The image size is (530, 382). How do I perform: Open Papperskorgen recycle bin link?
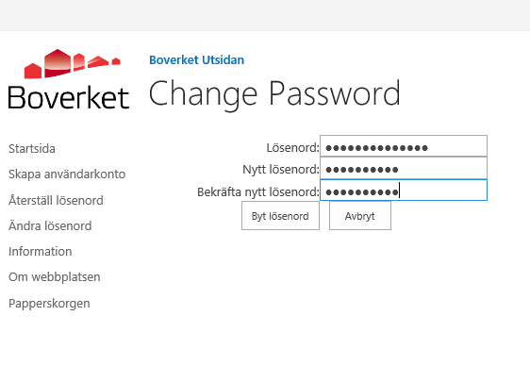(49, 303)
